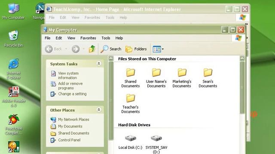Open File menu in My Computer
Image resolution: width=275 pixels, height=154 pixels.
[x=48, y=38]
